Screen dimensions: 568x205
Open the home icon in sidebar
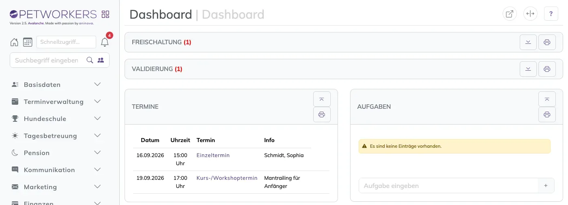tap(14, 42)
